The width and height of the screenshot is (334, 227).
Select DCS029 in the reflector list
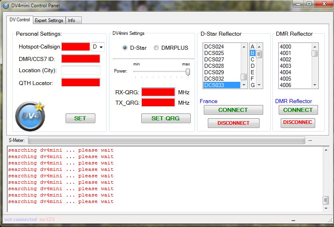point(222,72)
